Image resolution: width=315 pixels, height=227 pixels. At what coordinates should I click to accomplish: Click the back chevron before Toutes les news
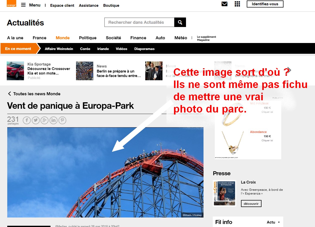click(9, 94)
